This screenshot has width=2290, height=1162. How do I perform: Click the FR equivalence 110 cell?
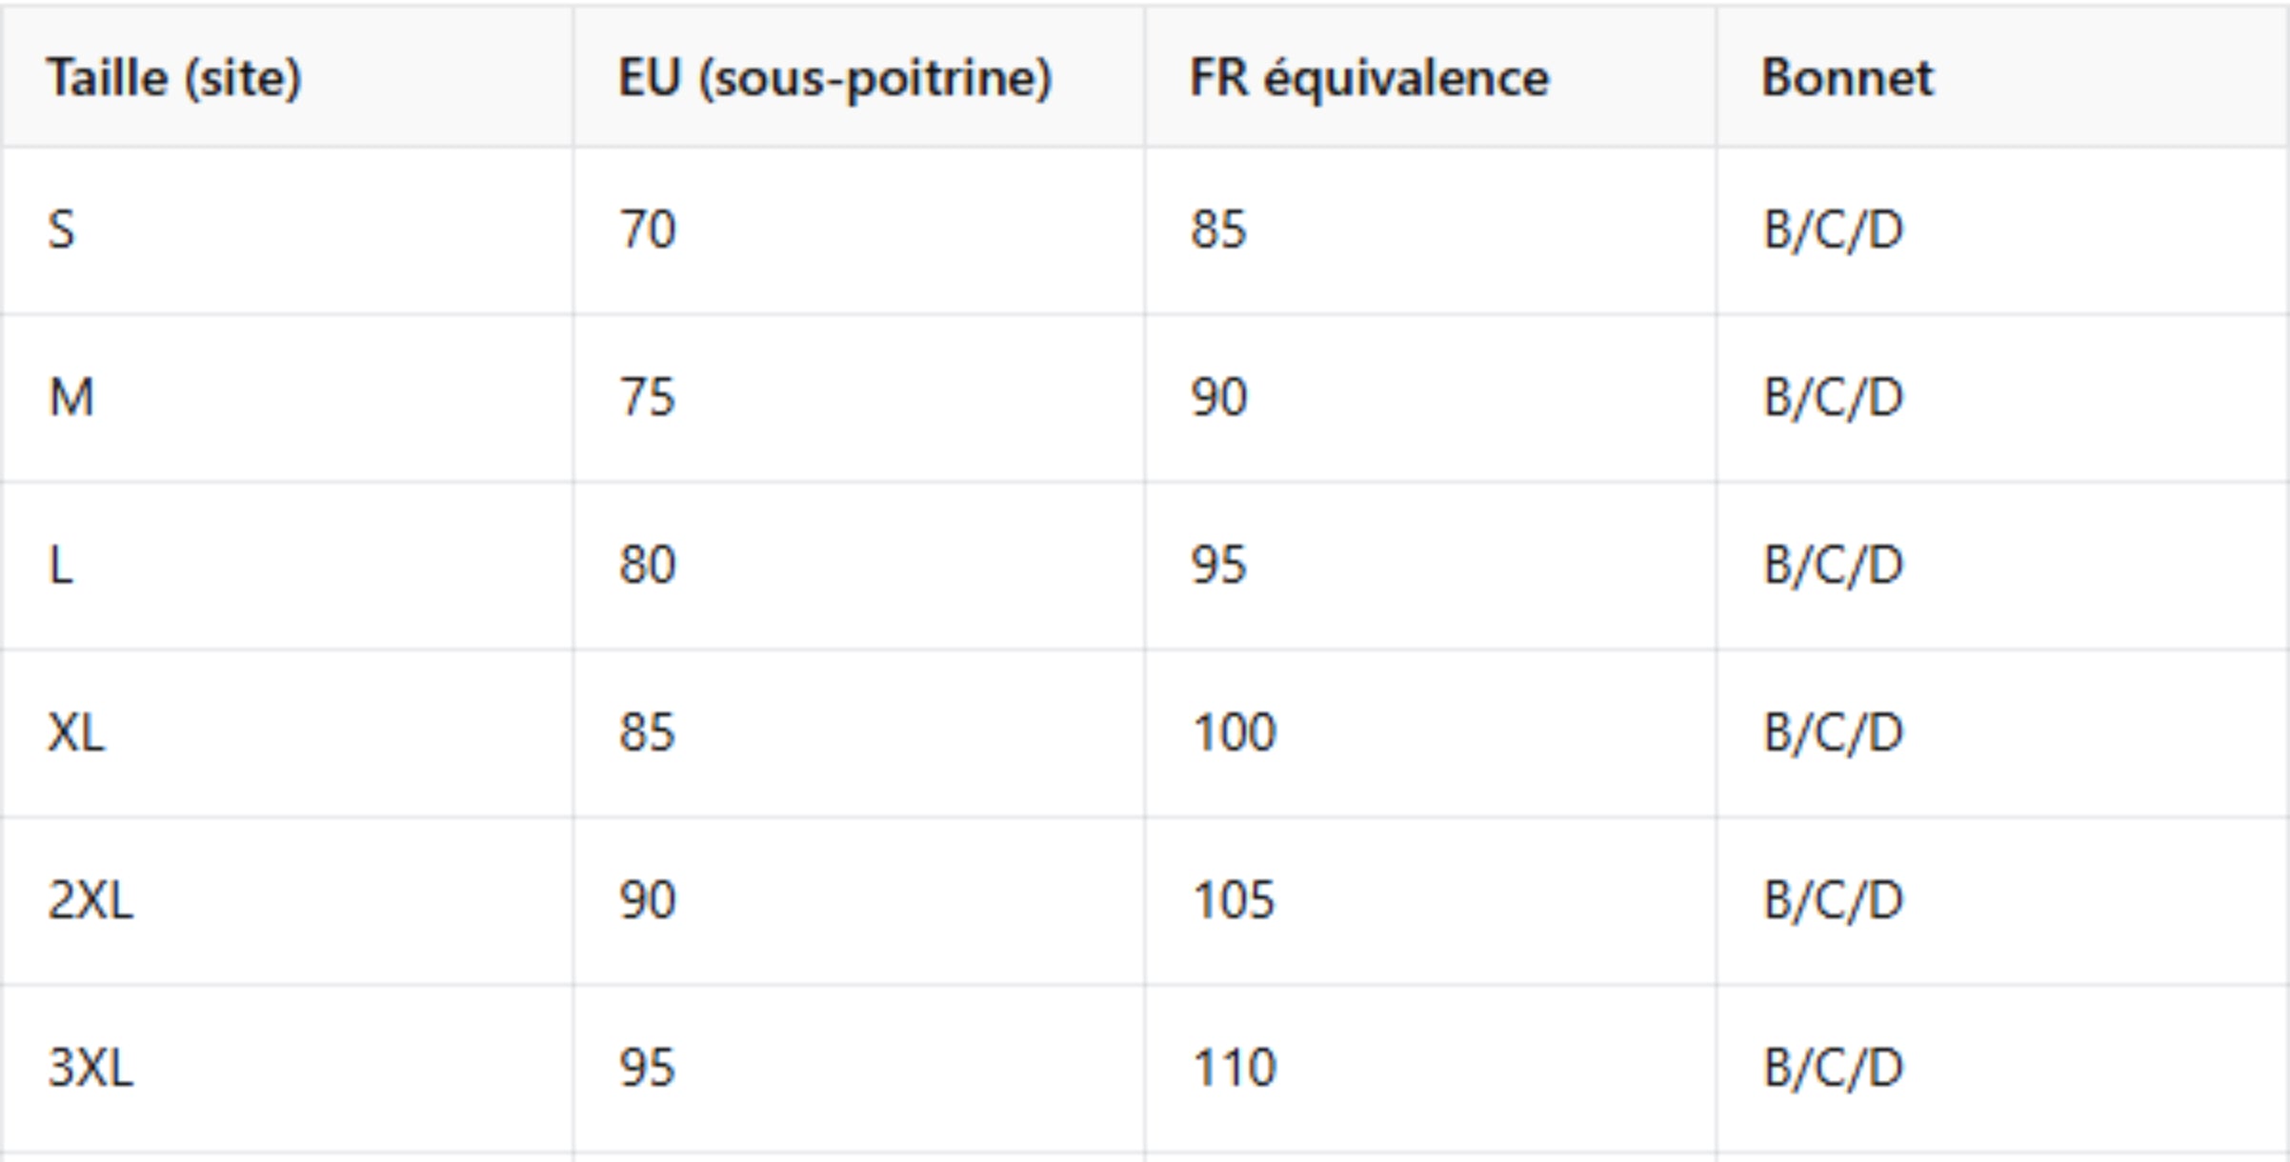pyautogui.click(x=1430, y=1069)
